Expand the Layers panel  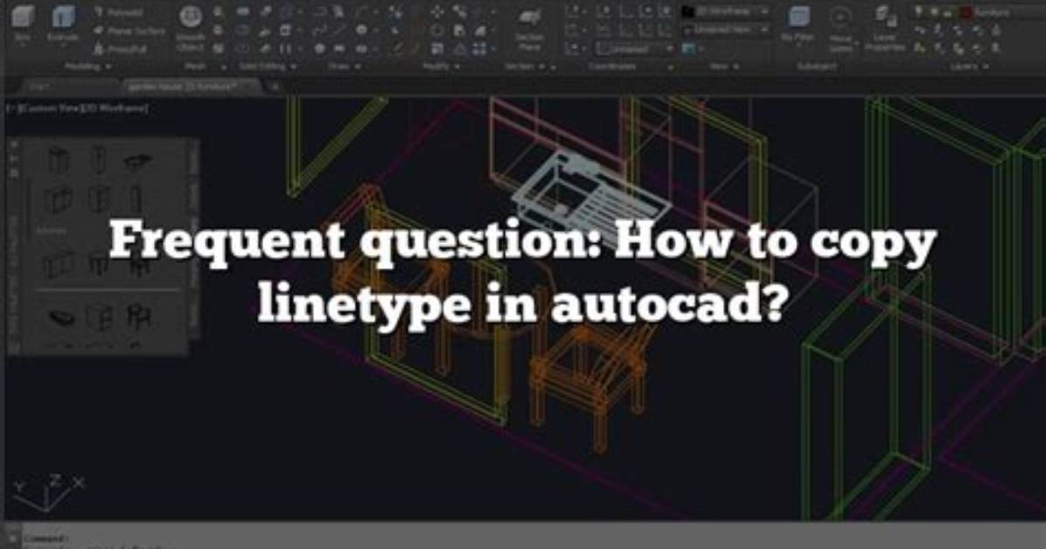coord(970,66)
